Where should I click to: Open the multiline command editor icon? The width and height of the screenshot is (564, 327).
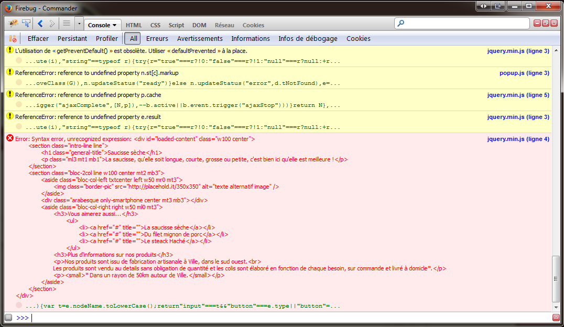pyautogui.click(x=9, y=317)
